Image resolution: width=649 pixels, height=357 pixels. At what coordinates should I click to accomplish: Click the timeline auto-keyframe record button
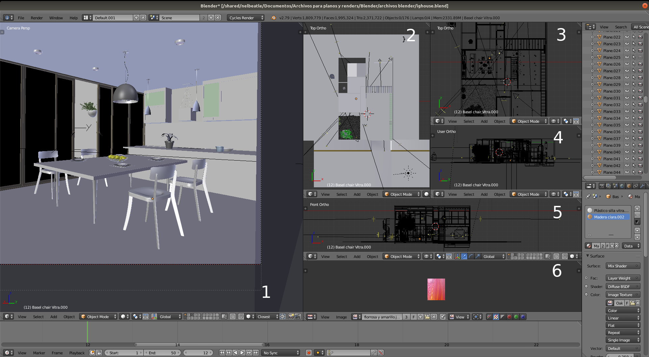click(x=308, y=353)
